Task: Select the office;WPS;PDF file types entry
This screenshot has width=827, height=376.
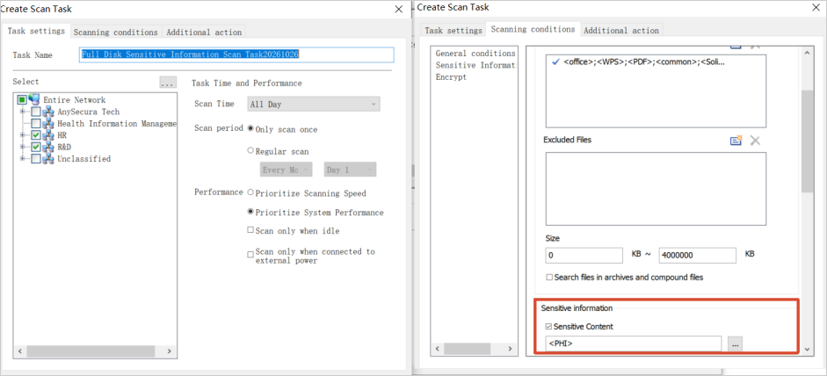Action: [644, 62]
